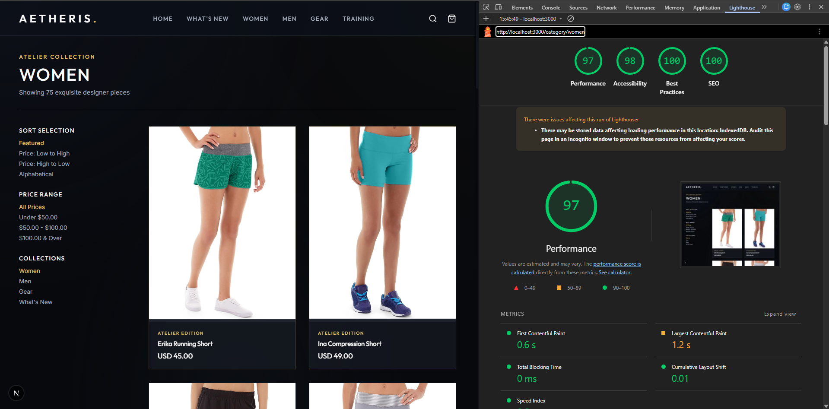Click the large Performance 97 gauge
The height and width of the screenshot is (409, 829).
pyautogui.click(x=571, y=206)
